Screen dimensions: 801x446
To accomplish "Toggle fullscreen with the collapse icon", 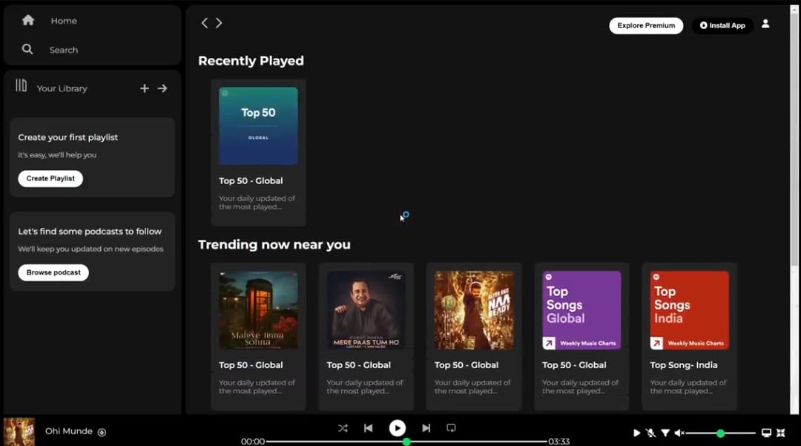I will pos(780,433).
